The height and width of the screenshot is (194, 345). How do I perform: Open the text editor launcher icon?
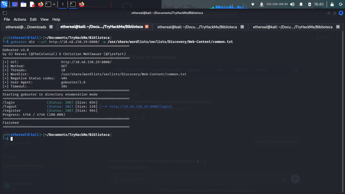pyautogui.click(x=32, y=4)
